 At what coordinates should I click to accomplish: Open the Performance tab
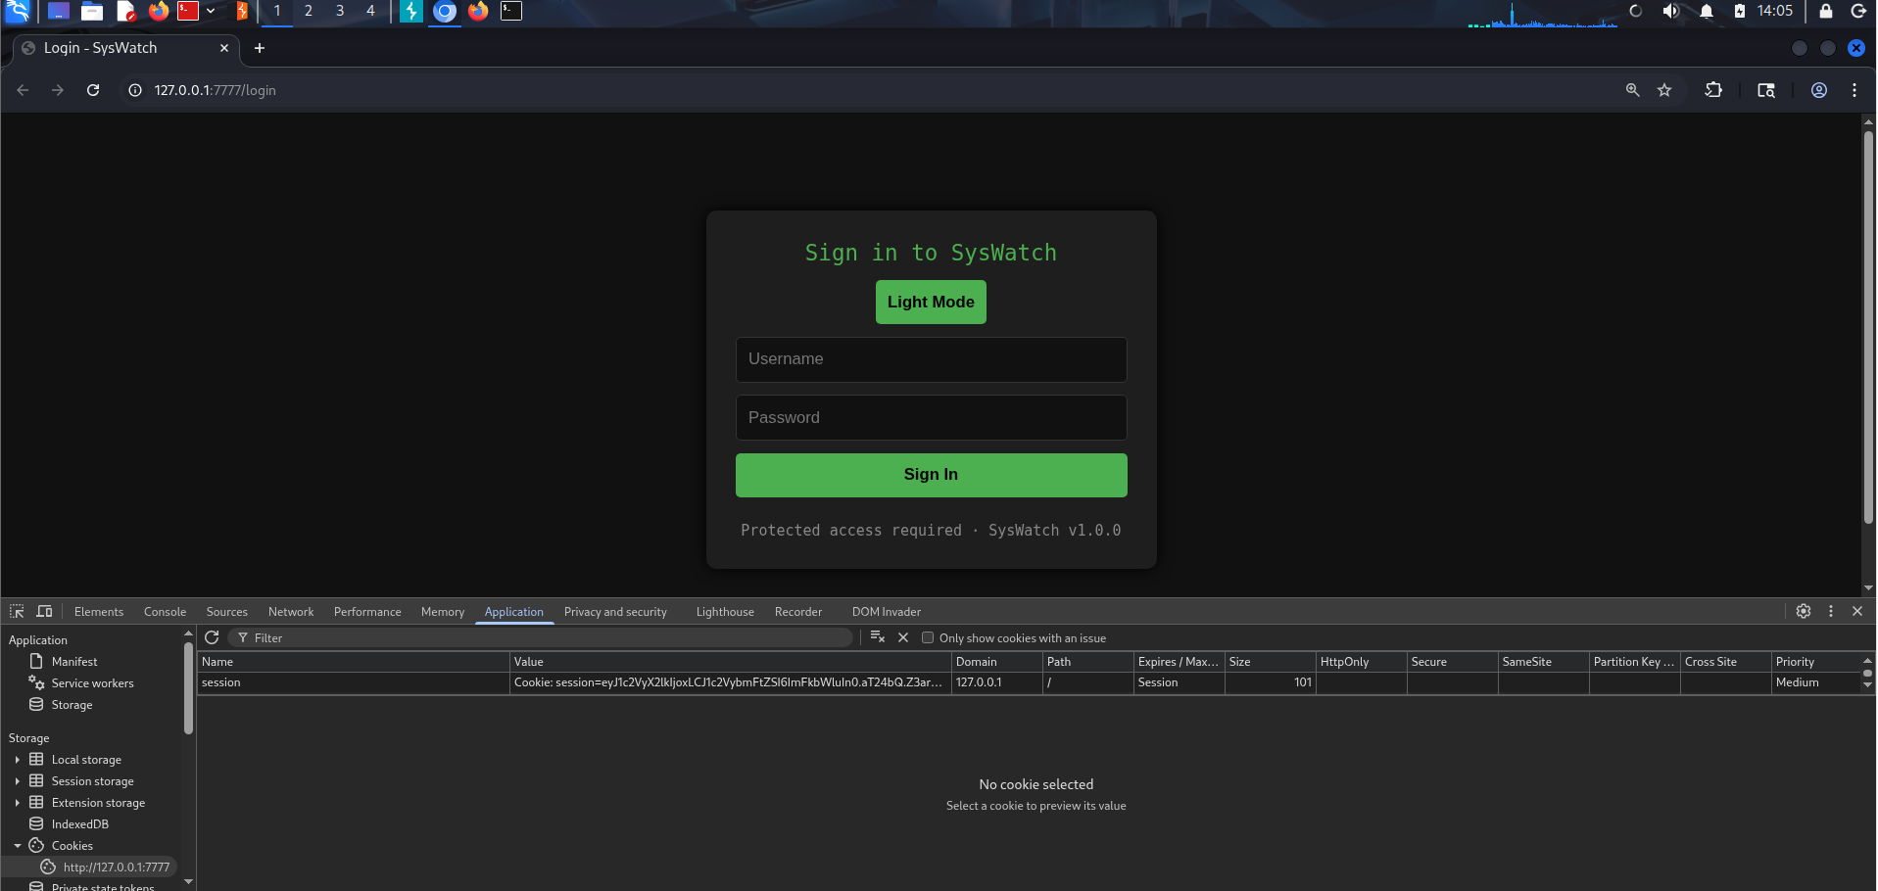click(x=367, y=612)
